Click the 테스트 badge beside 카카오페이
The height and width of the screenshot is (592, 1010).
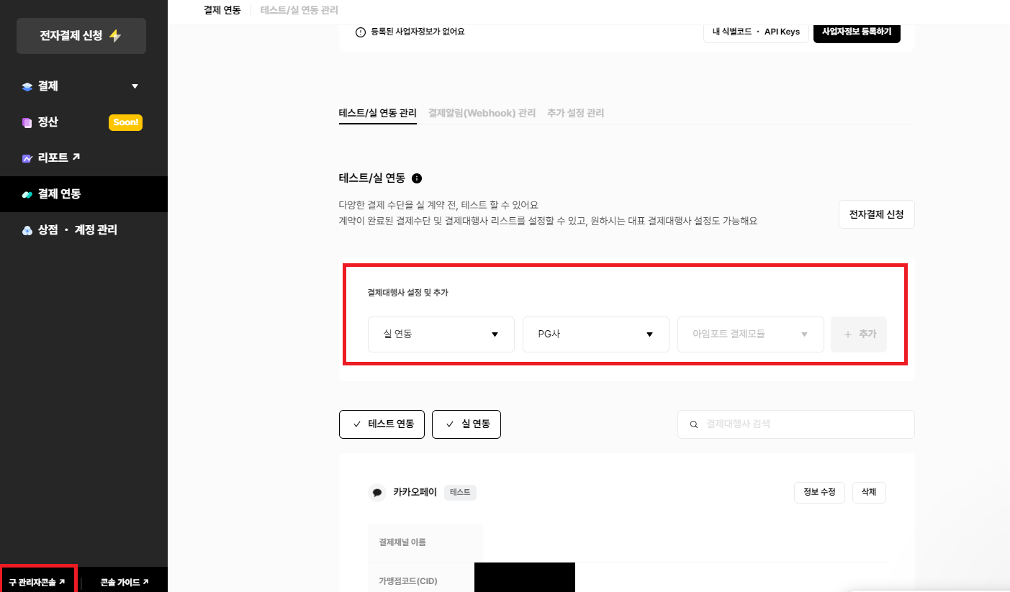tap(460, 493)
